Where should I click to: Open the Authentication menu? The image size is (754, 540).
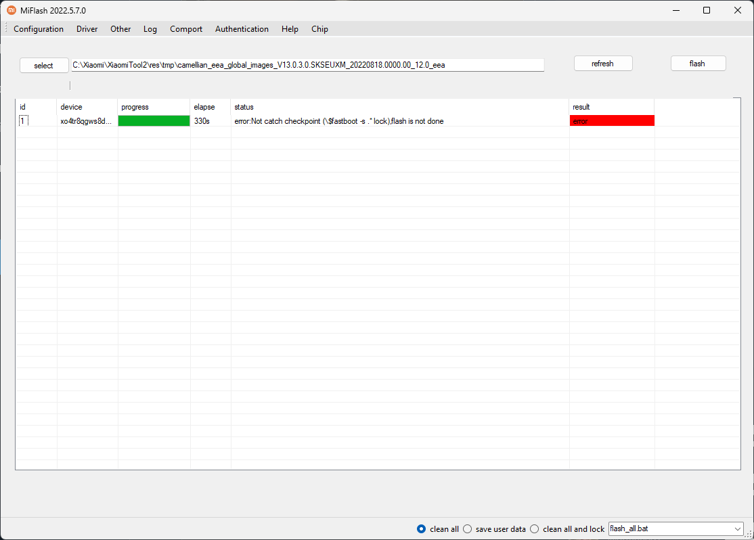tap(242, 29)
